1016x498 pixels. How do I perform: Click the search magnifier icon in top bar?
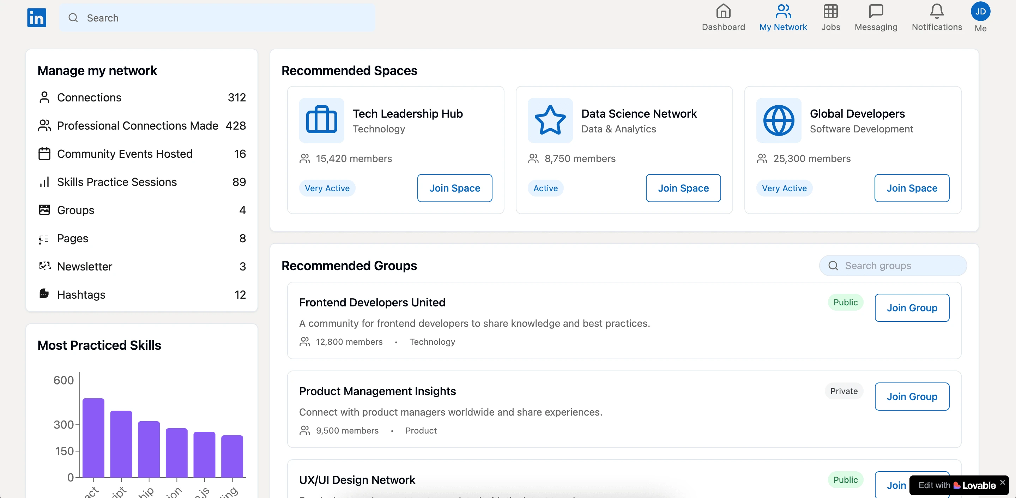pos(73,18)
